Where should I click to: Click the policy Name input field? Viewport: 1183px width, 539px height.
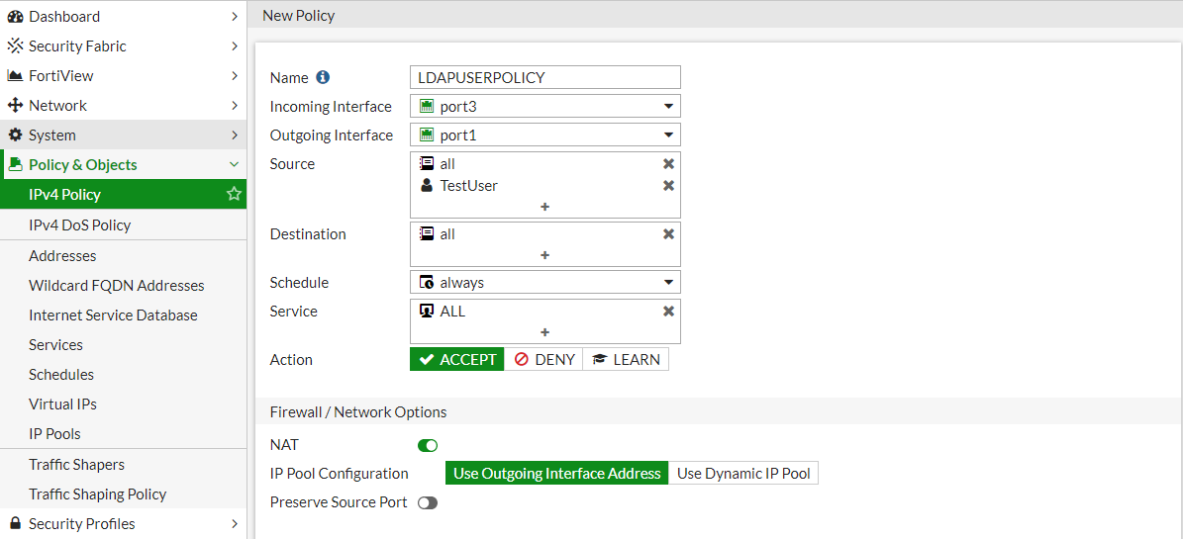[x=545, y=77]
